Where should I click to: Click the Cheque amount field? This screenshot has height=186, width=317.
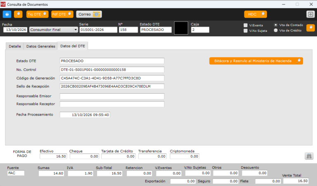[x=84, y=156]
